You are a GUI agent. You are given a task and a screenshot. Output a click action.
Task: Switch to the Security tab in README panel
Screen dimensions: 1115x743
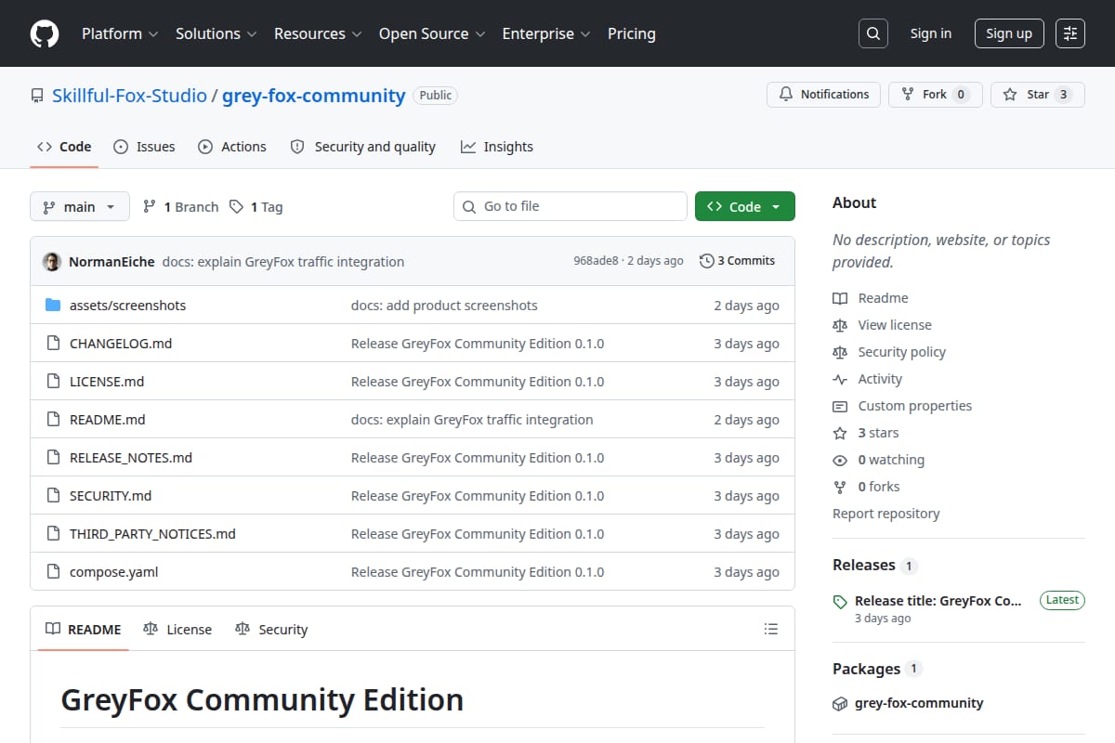click(271, 629)
